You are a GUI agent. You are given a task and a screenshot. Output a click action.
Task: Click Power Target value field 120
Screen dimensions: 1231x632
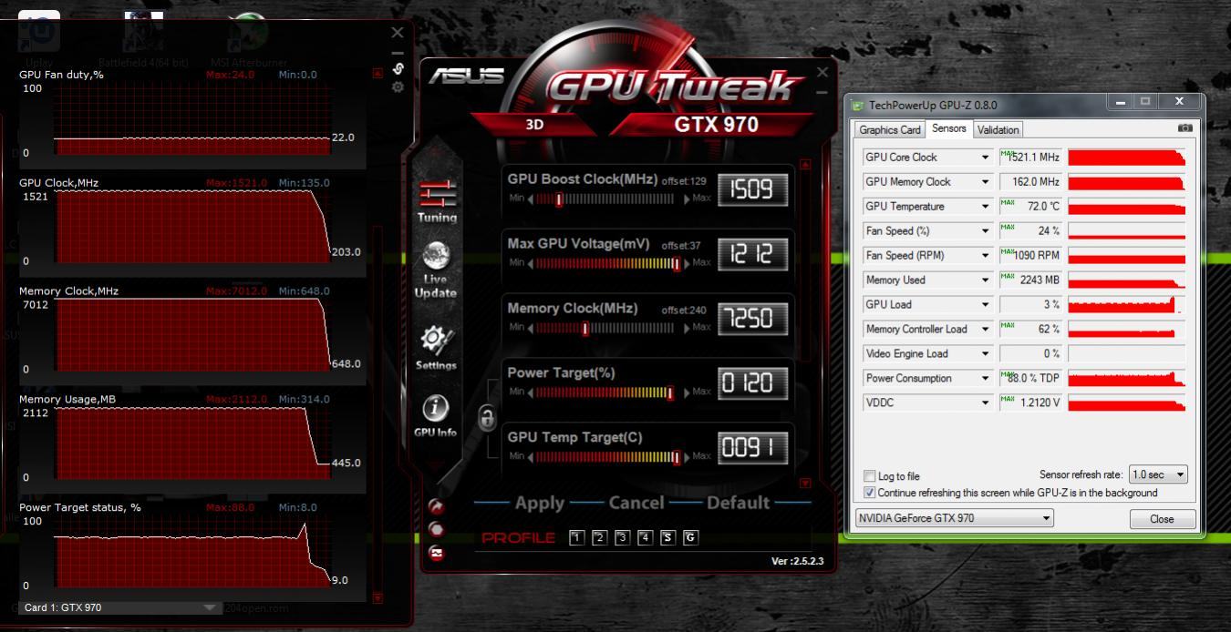click(752, 382)
